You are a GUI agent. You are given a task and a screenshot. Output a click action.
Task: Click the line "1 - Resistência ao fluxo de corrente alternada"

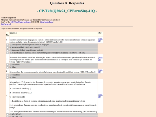47,101
